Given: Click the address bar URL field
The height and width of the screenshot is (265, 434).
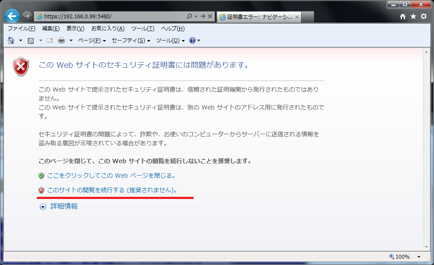Looking at the screenshot, I should 111,16.
